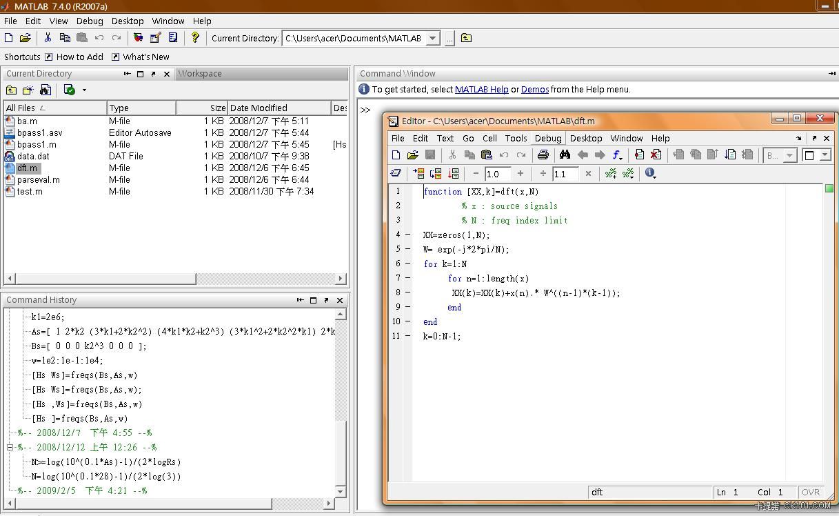Open the Current Directory path dropdown
The width and height of the screenshot is (839, 516).
point(433,39)
